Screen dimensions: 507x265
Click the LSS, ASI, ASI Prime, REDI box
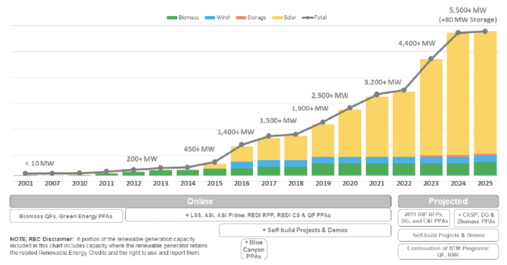258,215
